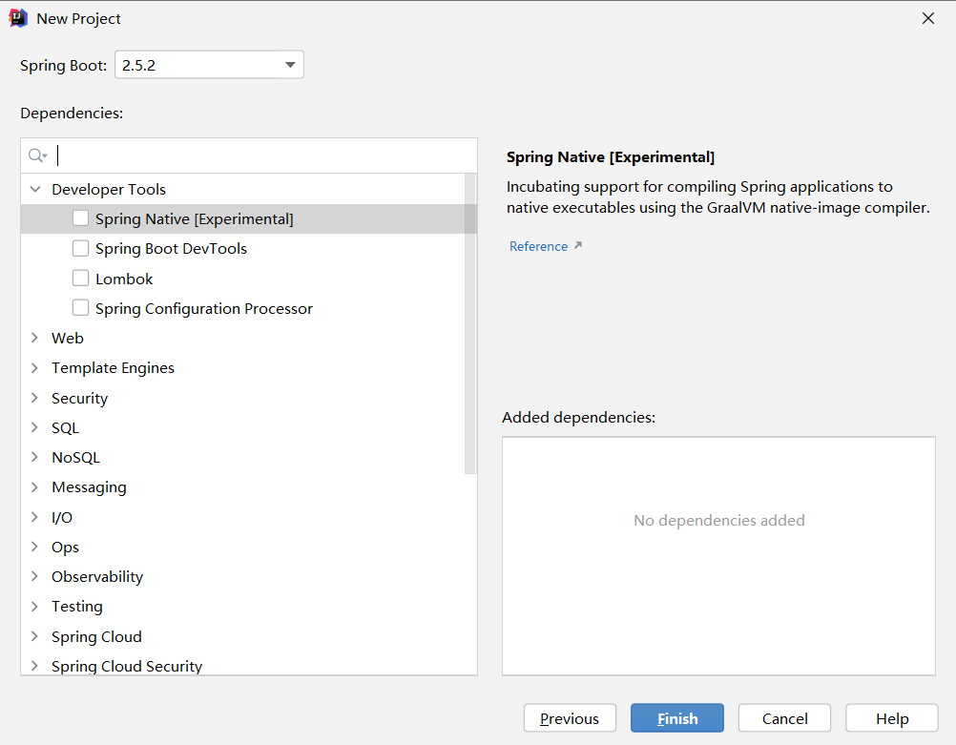Click the Finish button
This screenshot has width=956, height=745.
676,718
